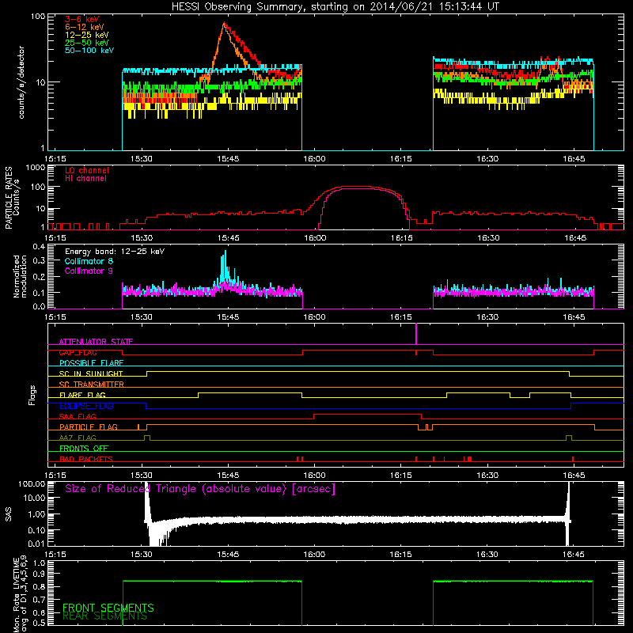The image size is (633, 633).
Task: Click the PARTICLE_FLAG label
Action: [89, 426]
